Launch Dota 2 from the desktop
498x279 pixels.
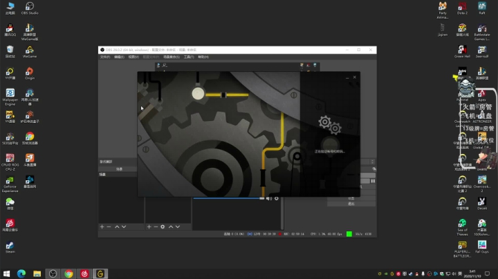(462, 8)
